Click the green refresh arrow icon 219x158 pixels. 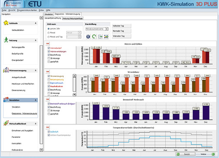tap(94, 36)
